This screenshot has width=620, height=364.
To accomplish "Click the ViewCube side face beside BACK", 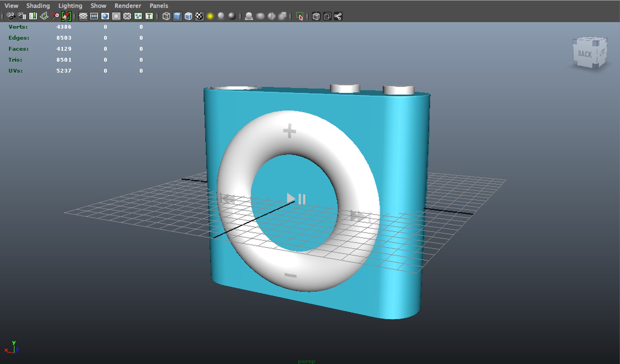I will pos(602,52).
